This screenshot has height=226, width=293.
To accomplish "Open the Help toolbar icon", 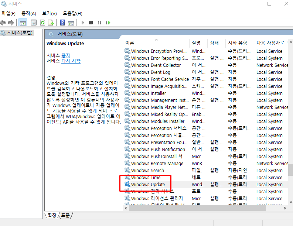I will pyautogui.click(x=62, y=23).
